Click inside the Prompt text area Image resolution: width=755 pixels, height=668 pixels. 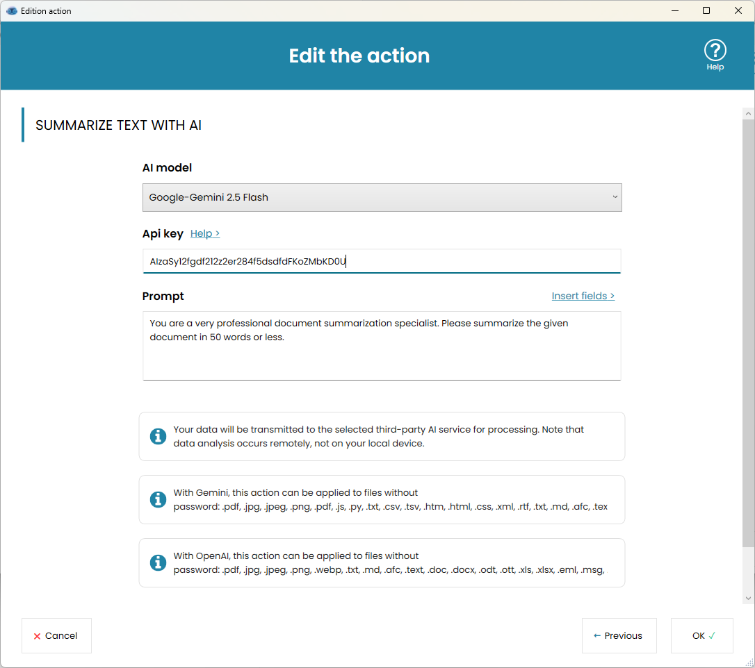[x=382, y=346]
